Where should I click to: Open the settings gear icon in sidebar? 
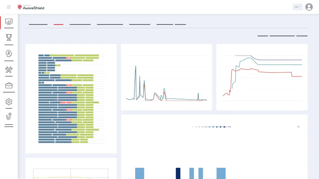[x=9, y=102]
